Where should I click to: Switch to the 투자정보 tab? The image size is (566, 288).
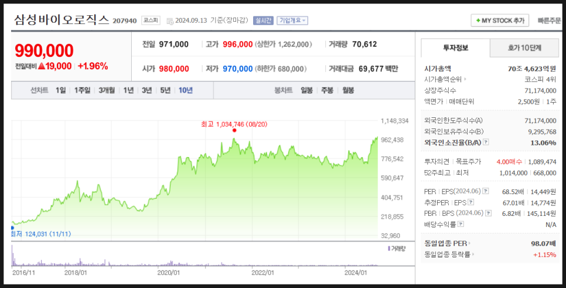pos(455,48)
